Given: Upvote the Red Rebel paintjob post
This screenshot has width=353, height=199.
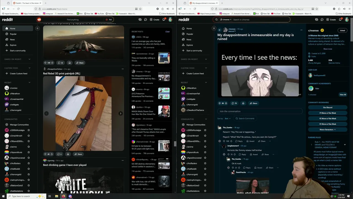Looking at the screenshot, I should coord(45,154).
